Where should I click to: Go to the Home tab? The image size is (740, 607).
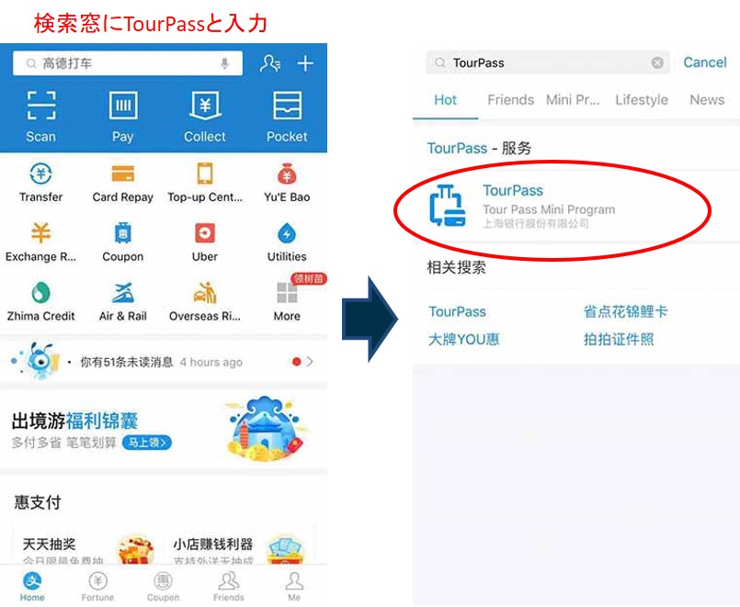pyautogui.click(x=32, y=586)
